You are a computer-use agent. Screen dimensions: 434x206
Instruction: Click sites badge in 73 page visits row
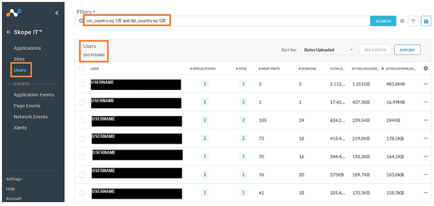click(243, 138)
